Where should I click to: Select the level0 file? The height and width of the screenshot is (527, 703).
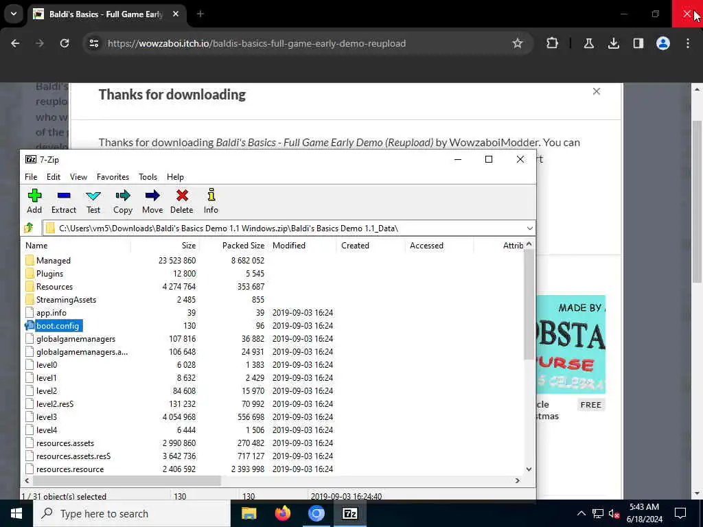41,365
